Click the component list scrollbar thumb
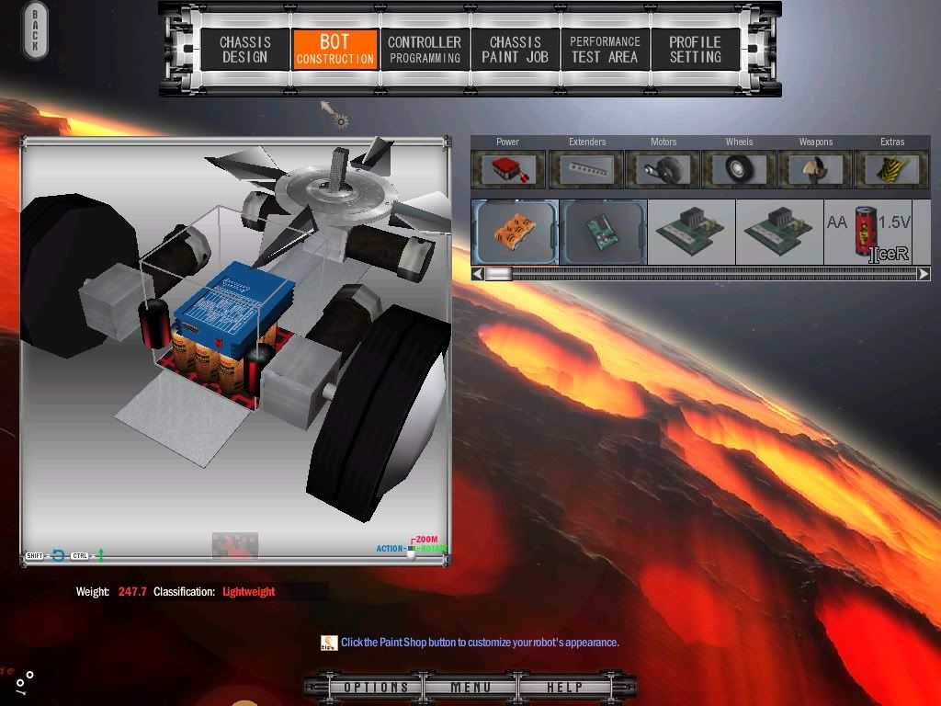This screenshot has height=706, width=941. 499,274
